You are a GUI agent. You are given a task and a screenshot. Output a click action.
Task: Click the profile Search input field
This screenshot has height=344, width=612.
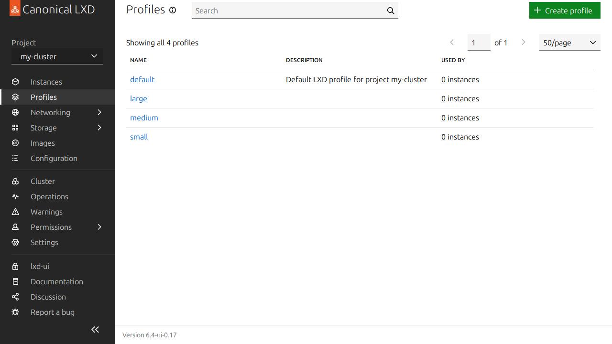287,11
